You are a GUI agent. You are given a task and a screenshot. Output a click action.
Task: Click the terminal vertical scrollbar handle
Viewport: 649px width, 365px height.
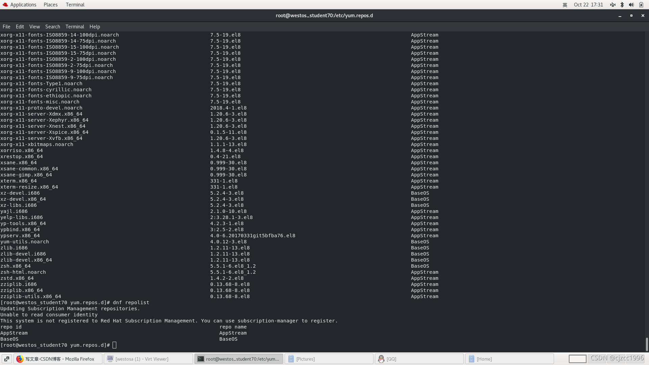click(x=647, y=344)
